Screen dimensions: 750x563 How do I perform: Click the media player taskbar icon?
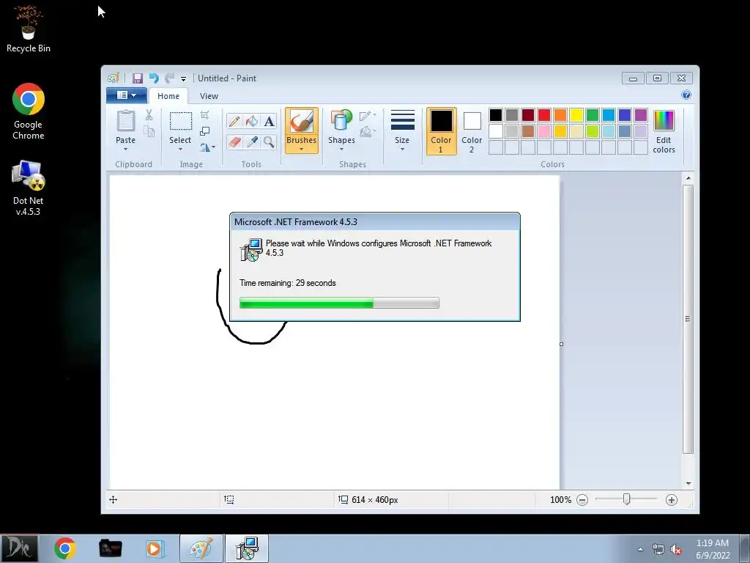155,548
